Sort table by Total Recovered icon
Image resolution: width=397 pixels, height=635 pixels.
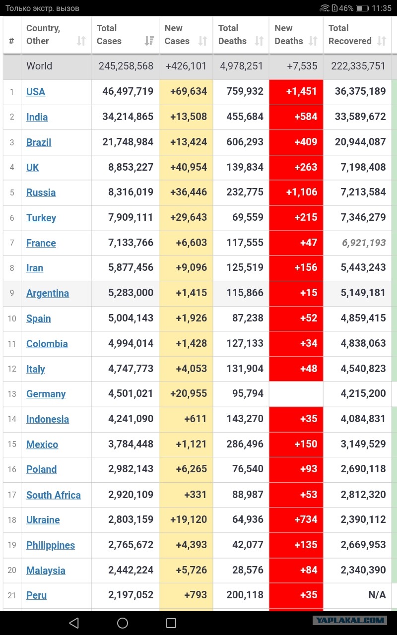pos(382,41)
